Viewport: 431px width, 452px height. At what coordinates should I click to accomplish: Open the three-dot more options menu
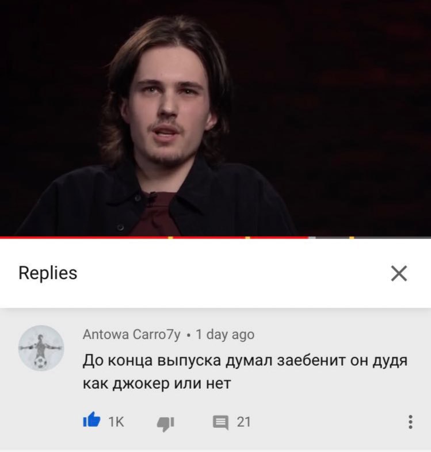click(x=410, y=422)
